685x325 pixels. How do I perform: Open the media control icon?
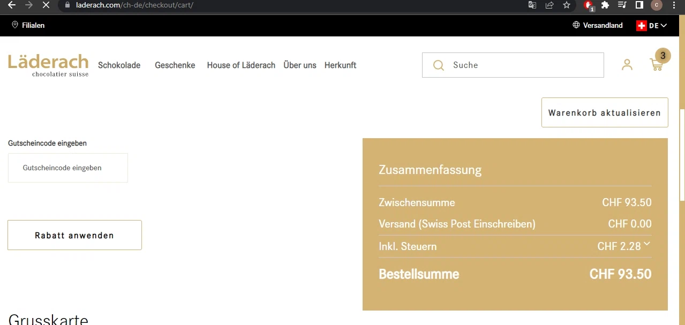622,5
